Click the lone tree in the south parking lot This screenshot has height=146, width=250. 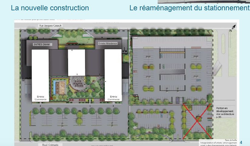point(80,115)
